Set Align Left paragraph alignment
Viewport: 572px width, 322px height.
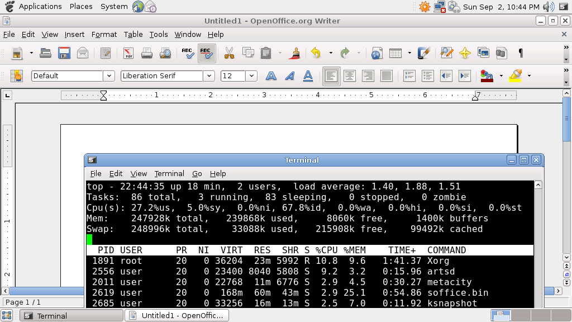[331, 76]
